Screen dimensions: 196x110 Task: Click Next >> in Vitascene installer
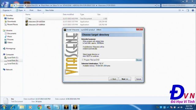point(125,79)
